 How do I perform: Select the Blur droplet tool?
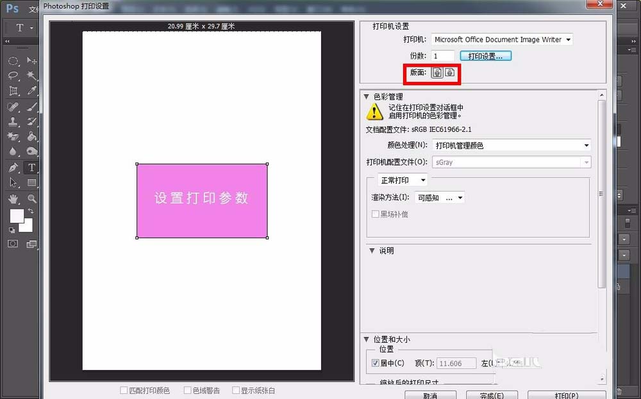click(13, 152)
